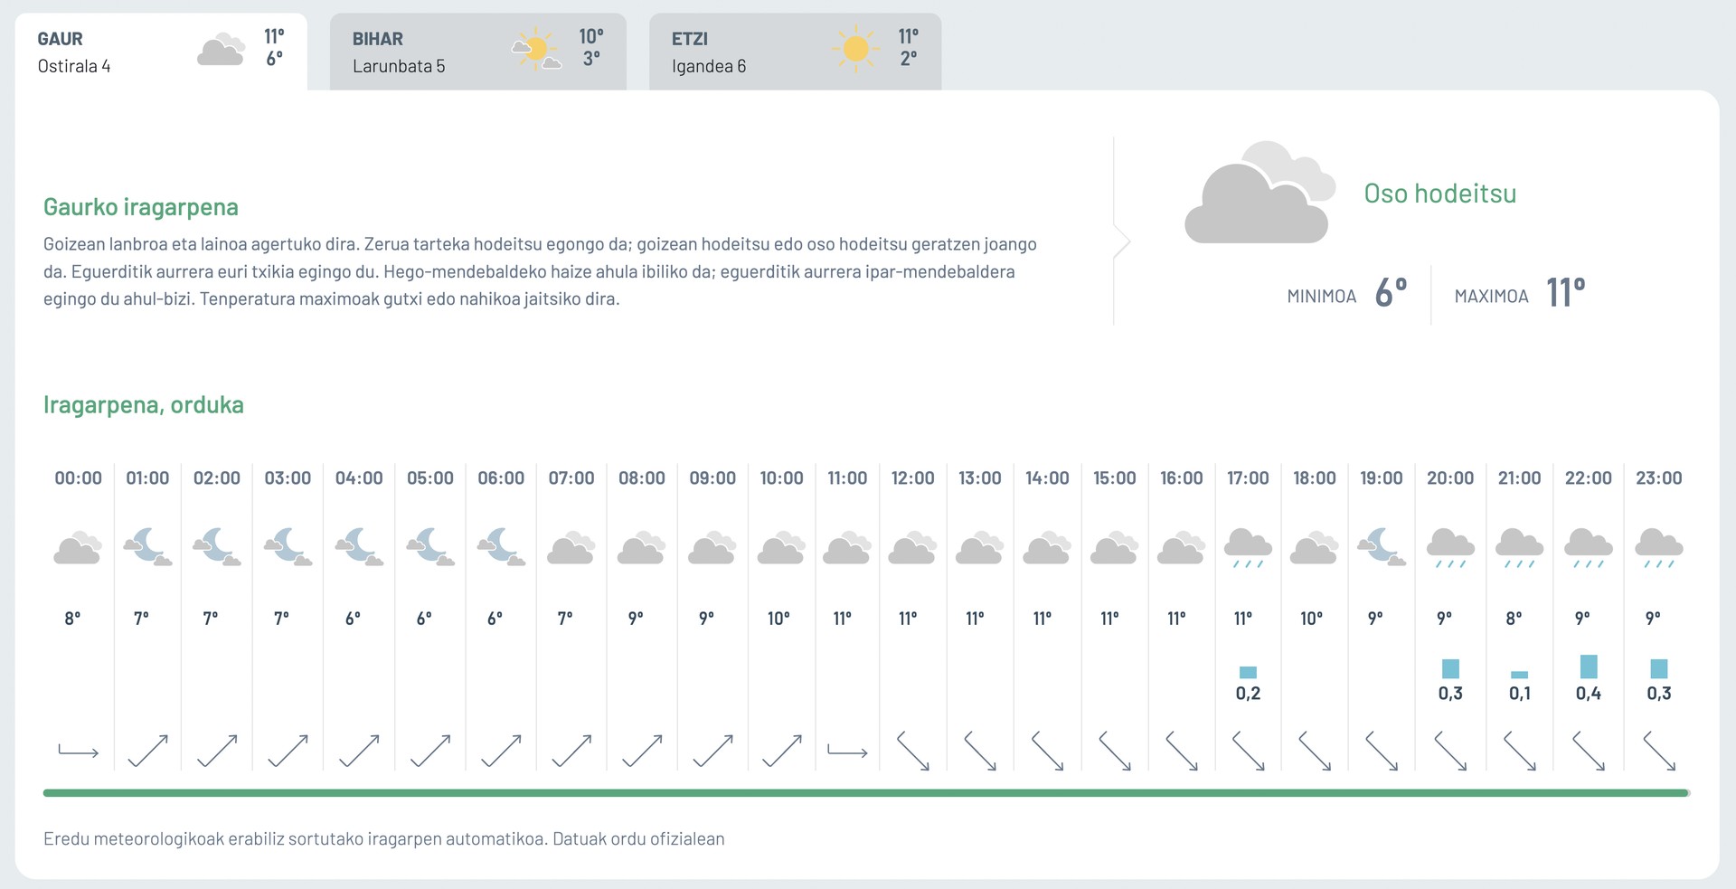Select the ETZI Igandea 6 tab

click(x=795, y=52)
